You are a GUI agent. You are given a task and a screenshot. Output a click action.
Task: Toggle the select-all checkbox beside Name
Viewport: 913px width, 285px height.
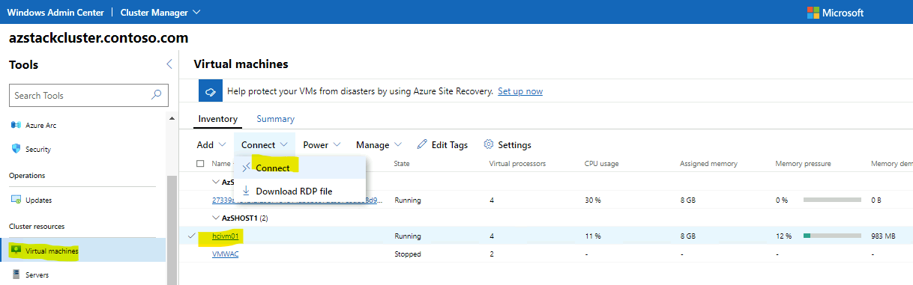point(200,163)
